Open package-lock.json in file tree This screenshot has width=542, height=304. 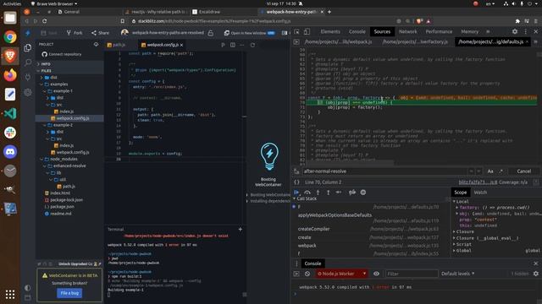point(66,200)
